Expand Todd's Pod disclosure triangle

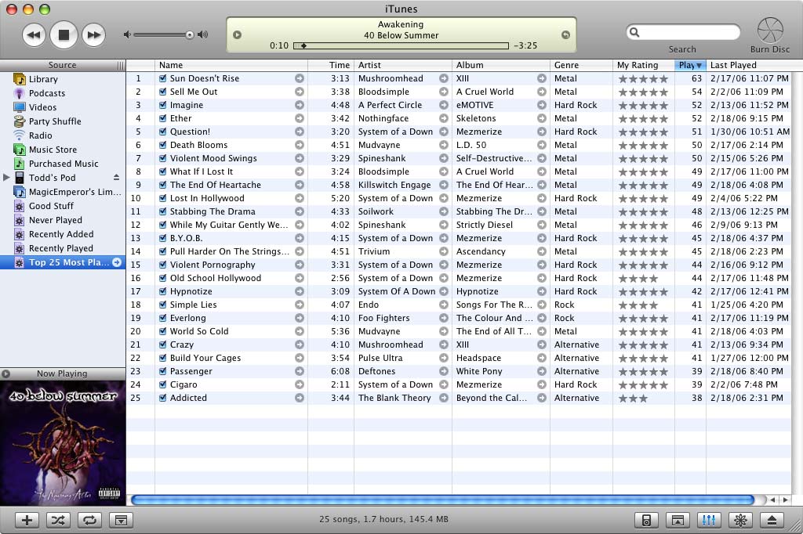[x=6, y=178]
